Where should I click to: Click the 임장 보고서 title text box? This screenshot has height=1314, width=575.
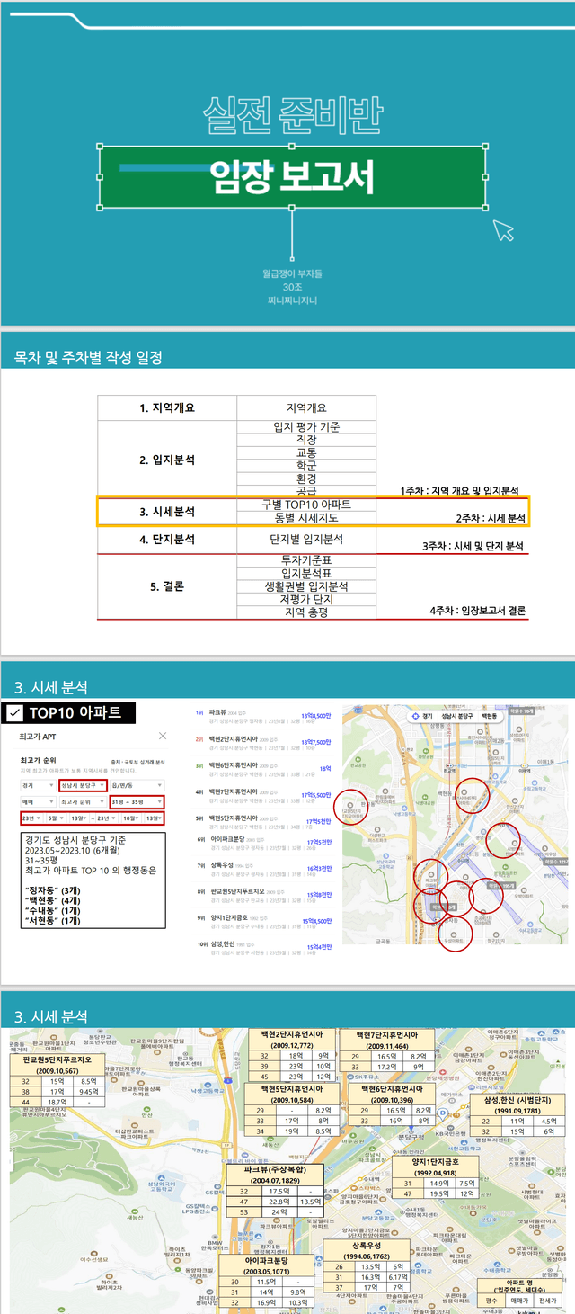pos(292,177)
